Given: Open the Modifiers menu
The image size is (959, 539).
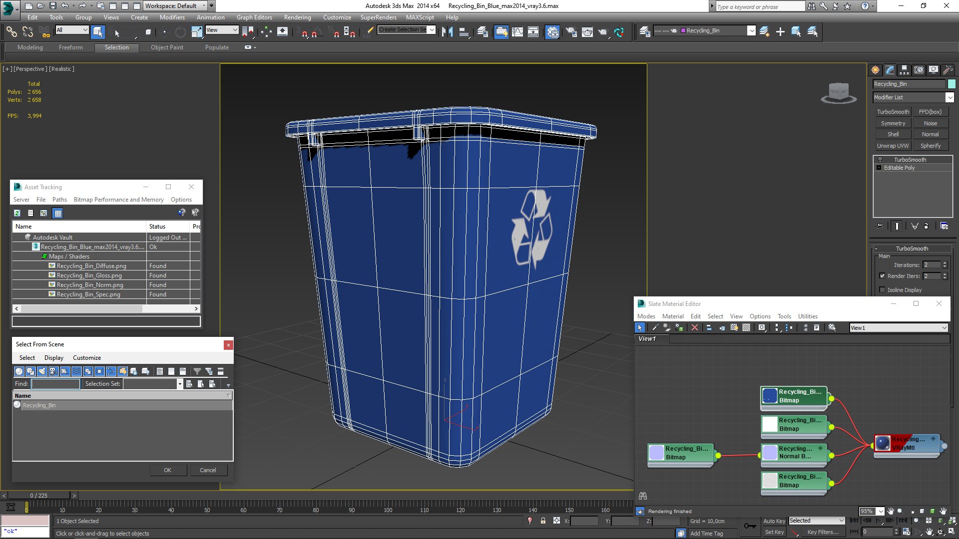Looking at the screenshot, I should coord(172,17).
